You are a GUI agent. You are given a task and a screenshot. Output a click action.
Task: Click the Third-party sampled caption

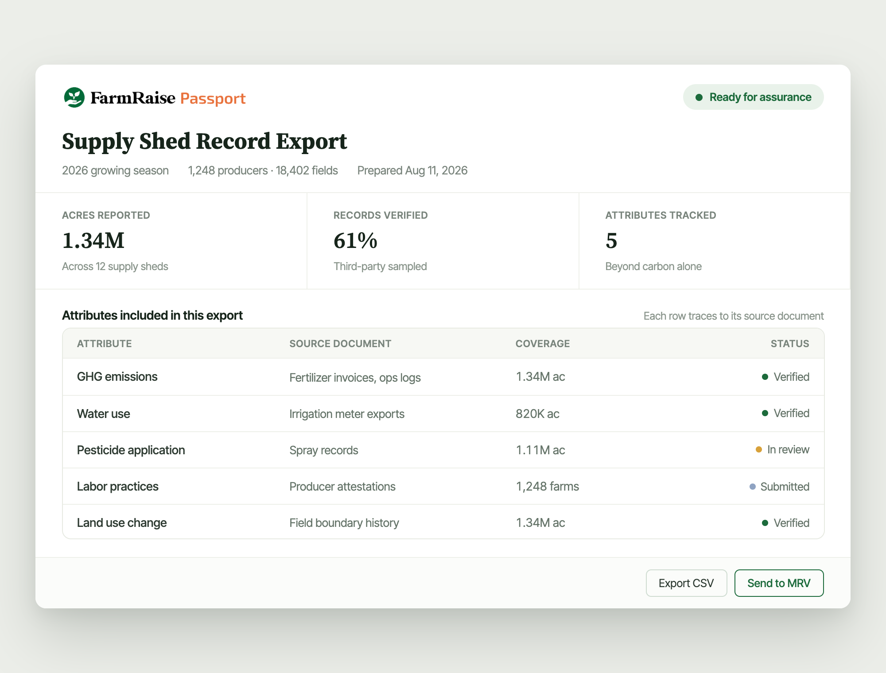(380, 267)
